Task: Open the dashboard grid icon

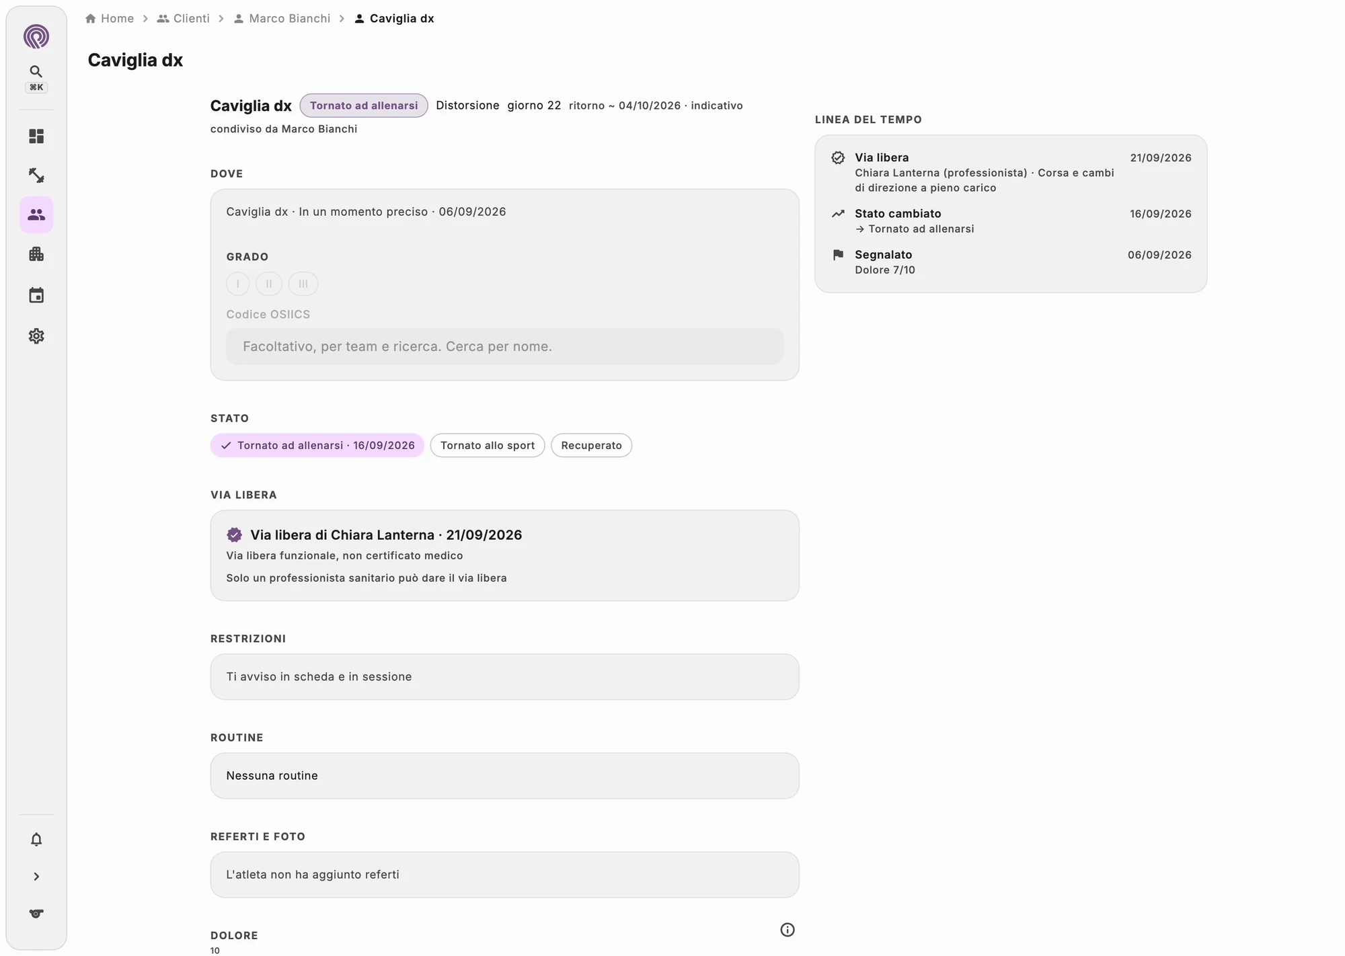Action: 36,136
